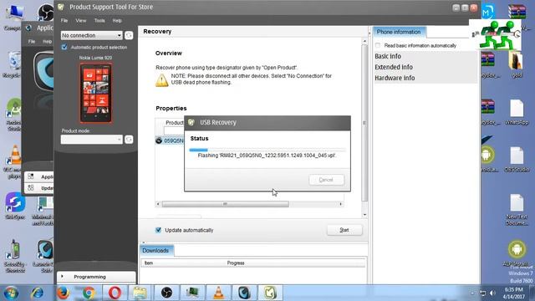The width and height of the screenshot is (535, 301).
Task: Open the View menu
Action: click(x=81, y=20)
